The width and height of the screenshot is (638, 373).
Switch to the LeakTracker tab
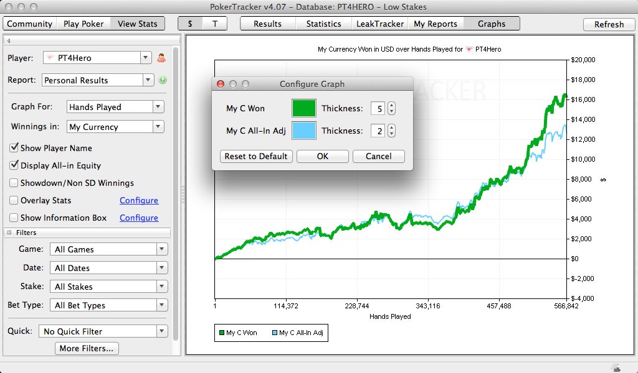378,24
